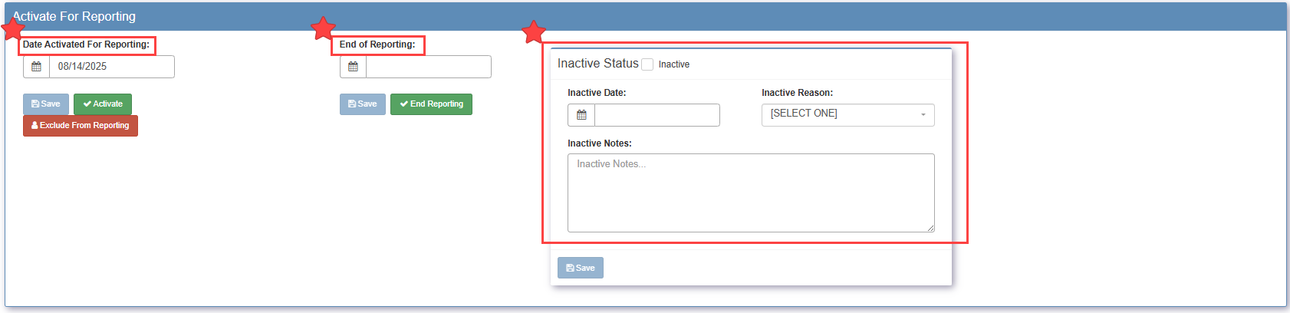This screenshot has width=1290, height=313.
Task: Click the Inactive Notes label
Action: 600,143
